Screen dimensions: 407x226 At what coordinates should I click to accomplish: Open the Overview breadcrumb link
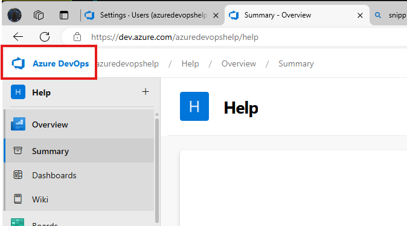click(239, 63)
